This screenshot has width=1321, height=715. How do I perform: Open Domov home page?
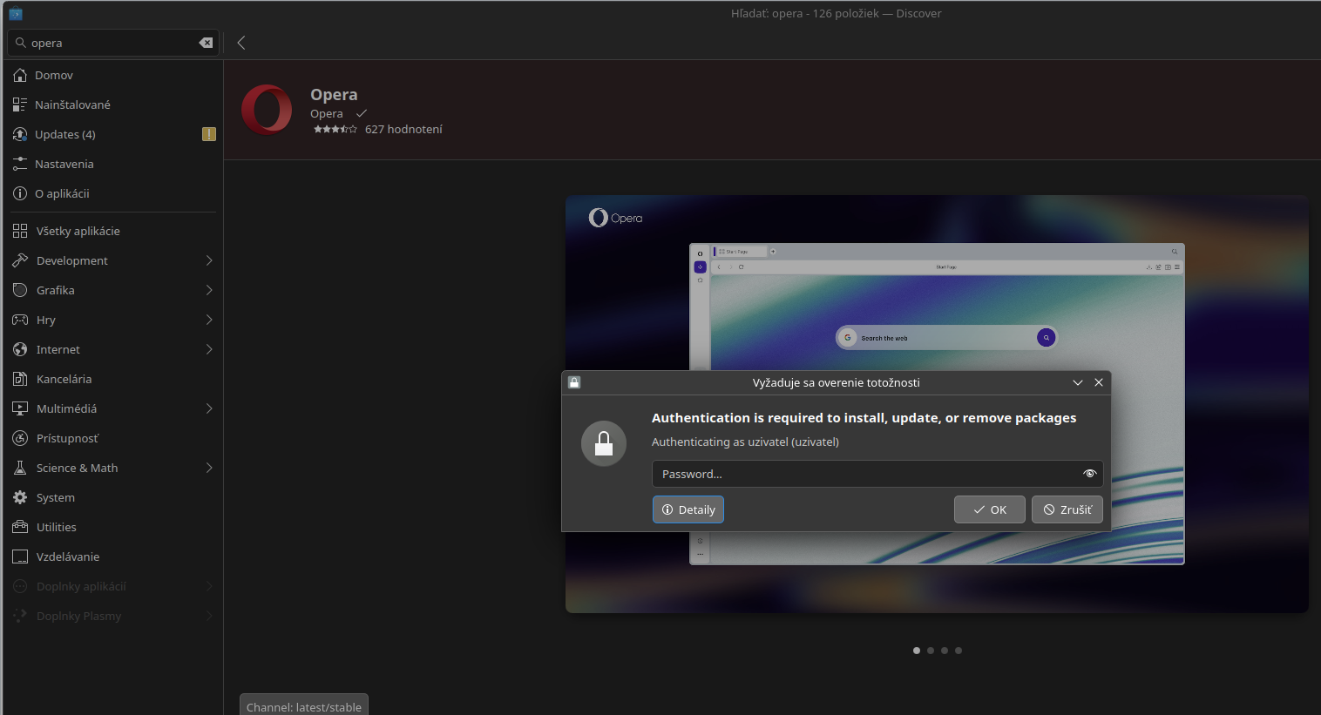54,76
